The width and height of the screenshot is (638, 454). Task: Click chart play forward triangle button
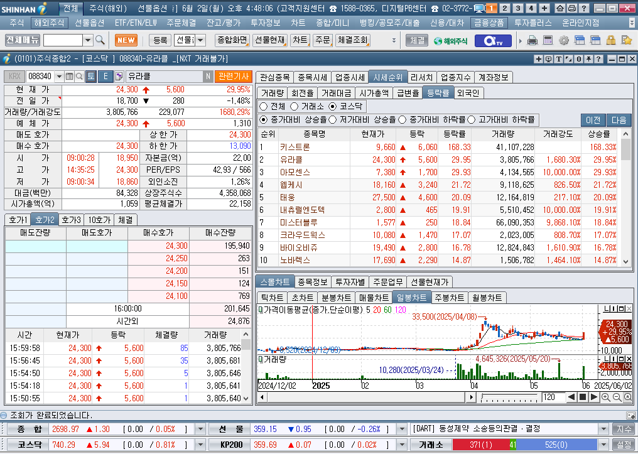point(593,397)
